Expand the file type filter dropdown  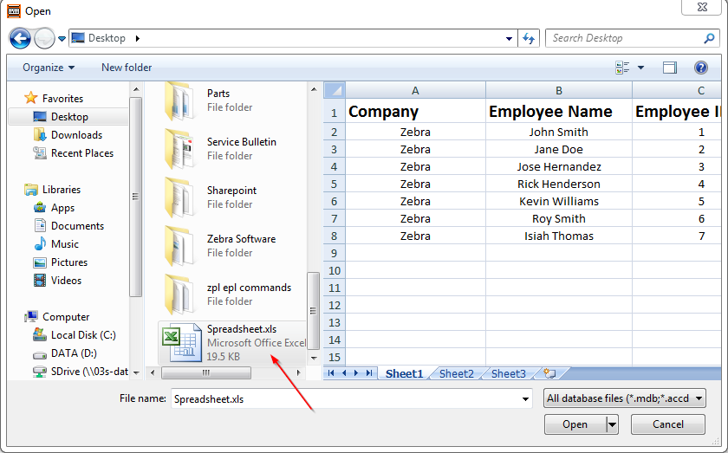click(625, 398)
